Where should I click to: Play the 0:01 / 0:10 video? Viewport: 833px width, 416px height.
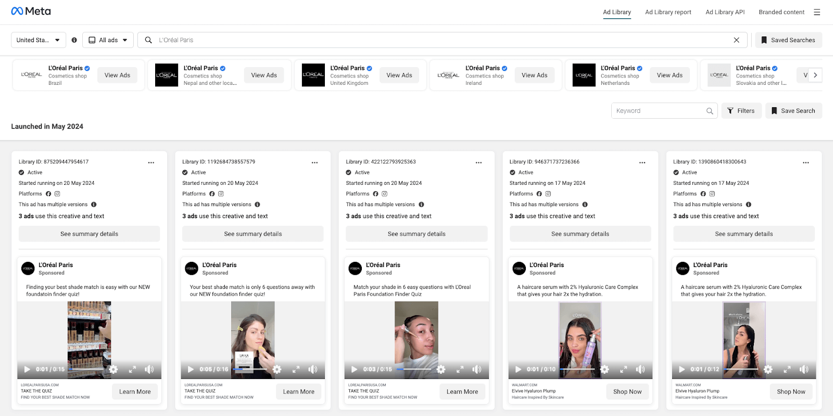point(518,369)
